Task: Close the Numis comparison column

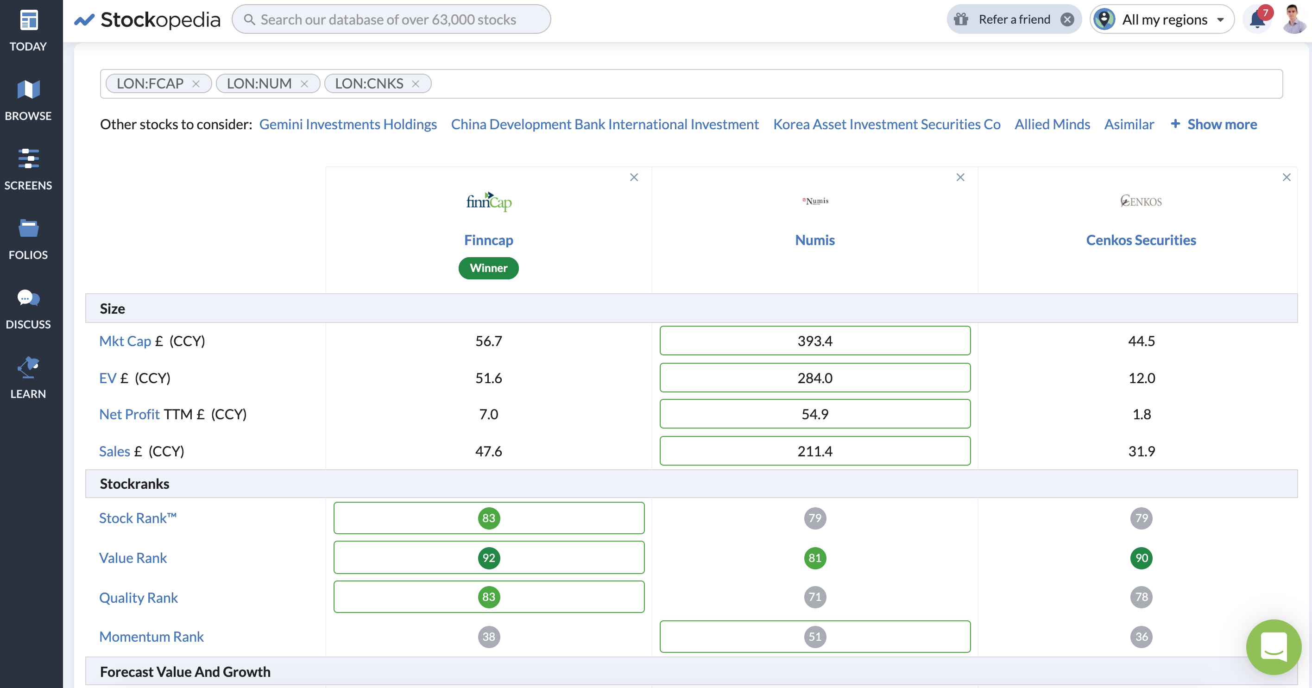Action: point(960,177)
